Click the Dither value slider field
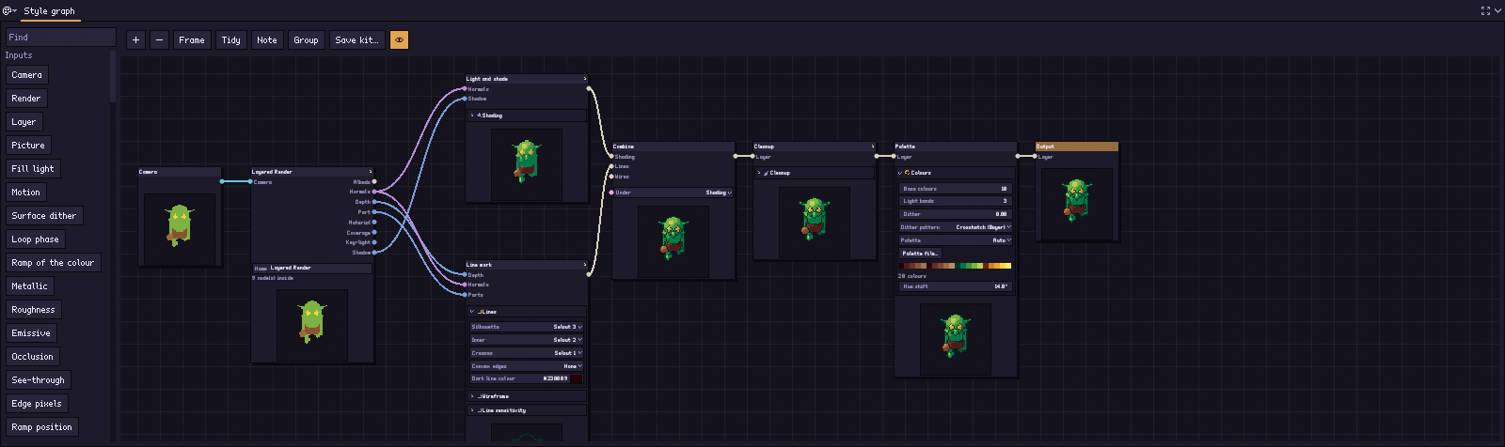Image resolution: width=1505 pixels, height=447 pixels. [x=956, y=214]
